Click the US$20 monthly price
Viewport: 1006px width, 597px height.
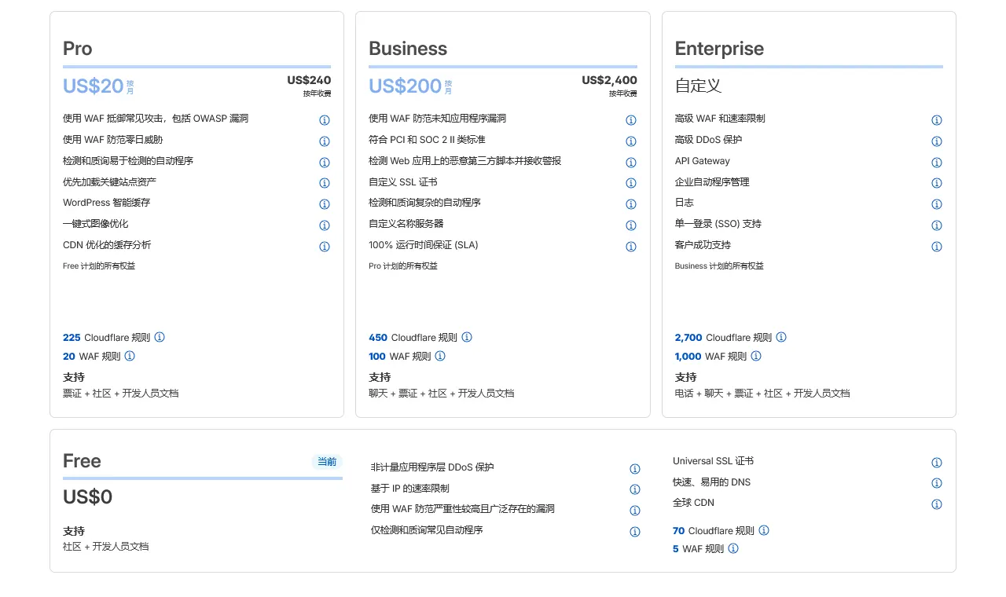click(94, 86)
